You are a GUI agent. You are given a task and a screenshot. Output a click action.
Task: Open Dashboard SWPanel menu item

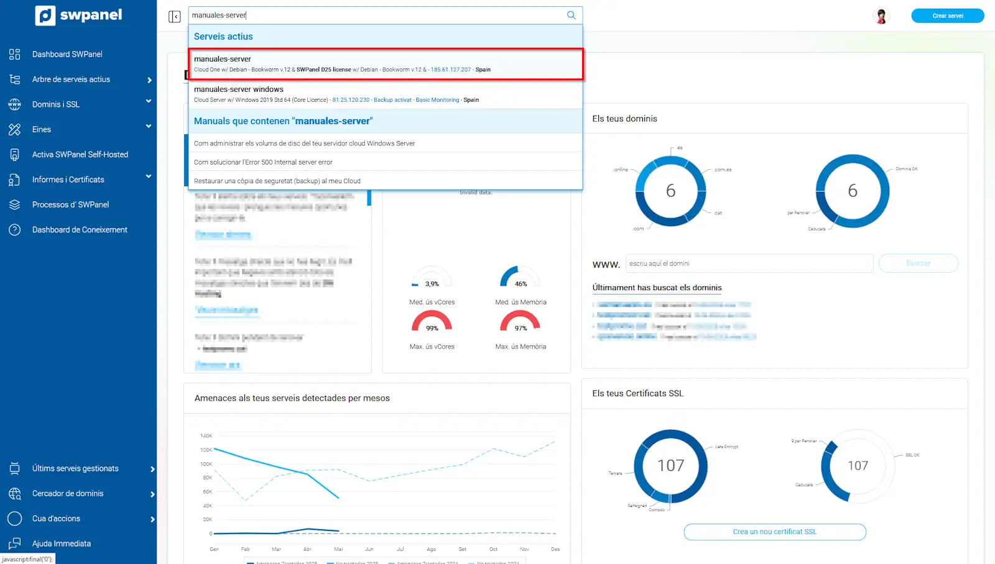coord(67,54)
